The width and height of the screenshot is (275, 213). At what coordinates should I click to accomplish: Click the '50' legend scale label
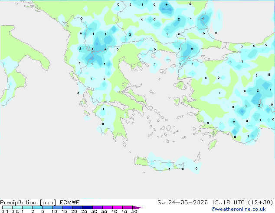coord(134,211)
